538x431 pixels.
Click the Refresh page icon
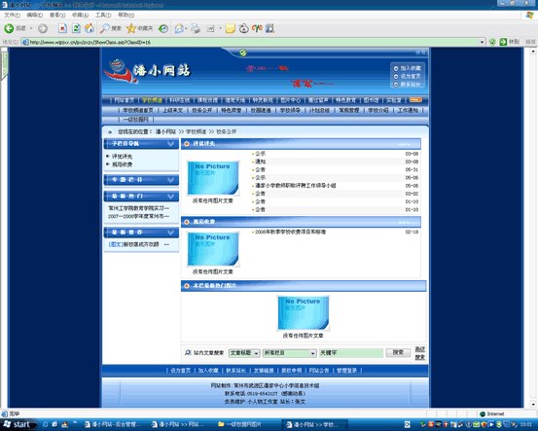pos(76,28)
